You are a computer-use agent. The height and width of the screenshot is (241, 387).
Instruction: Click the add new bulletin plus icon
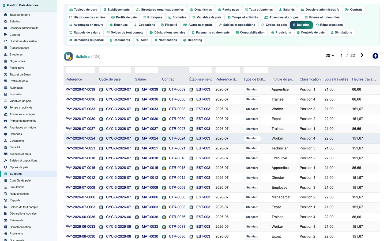[x=375, y=56]
